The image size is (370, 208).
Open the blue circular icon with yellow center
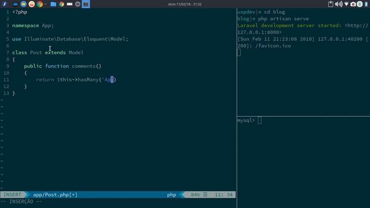(x=23, y=4)
